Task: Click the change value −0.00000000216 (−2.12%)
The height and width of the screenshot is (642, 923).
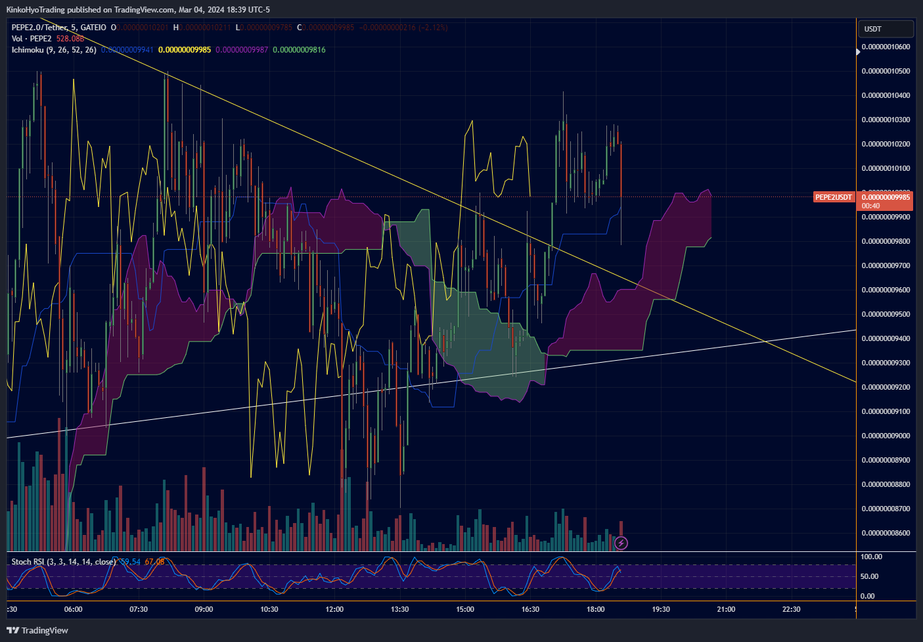Action: 403,28
